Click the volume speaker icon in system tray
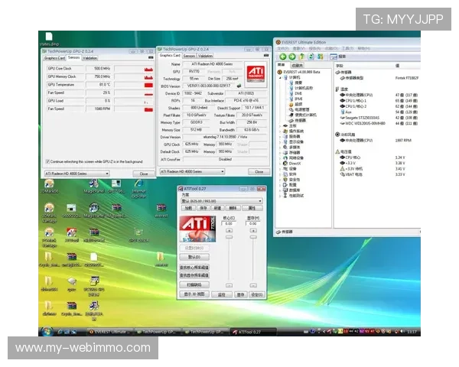Screen dimensions: 459x367 402,332
